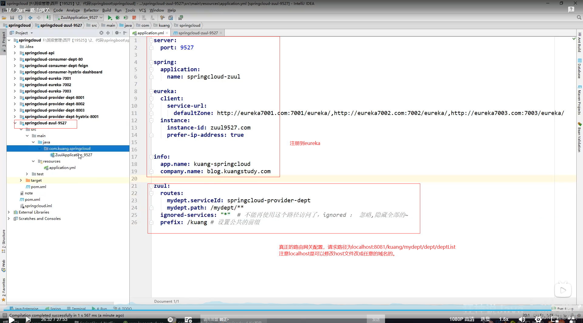Open the Spring tool window

[53, 308]
